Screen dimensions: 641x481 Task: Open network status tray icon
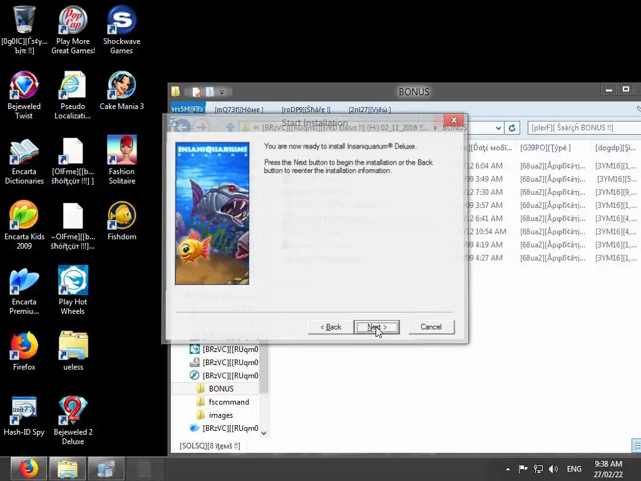(538, 468)
